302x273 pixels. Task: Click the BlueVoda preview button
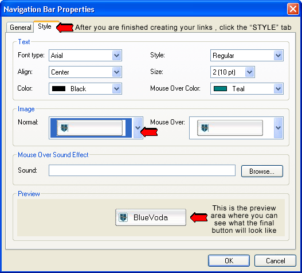[151, 217]
